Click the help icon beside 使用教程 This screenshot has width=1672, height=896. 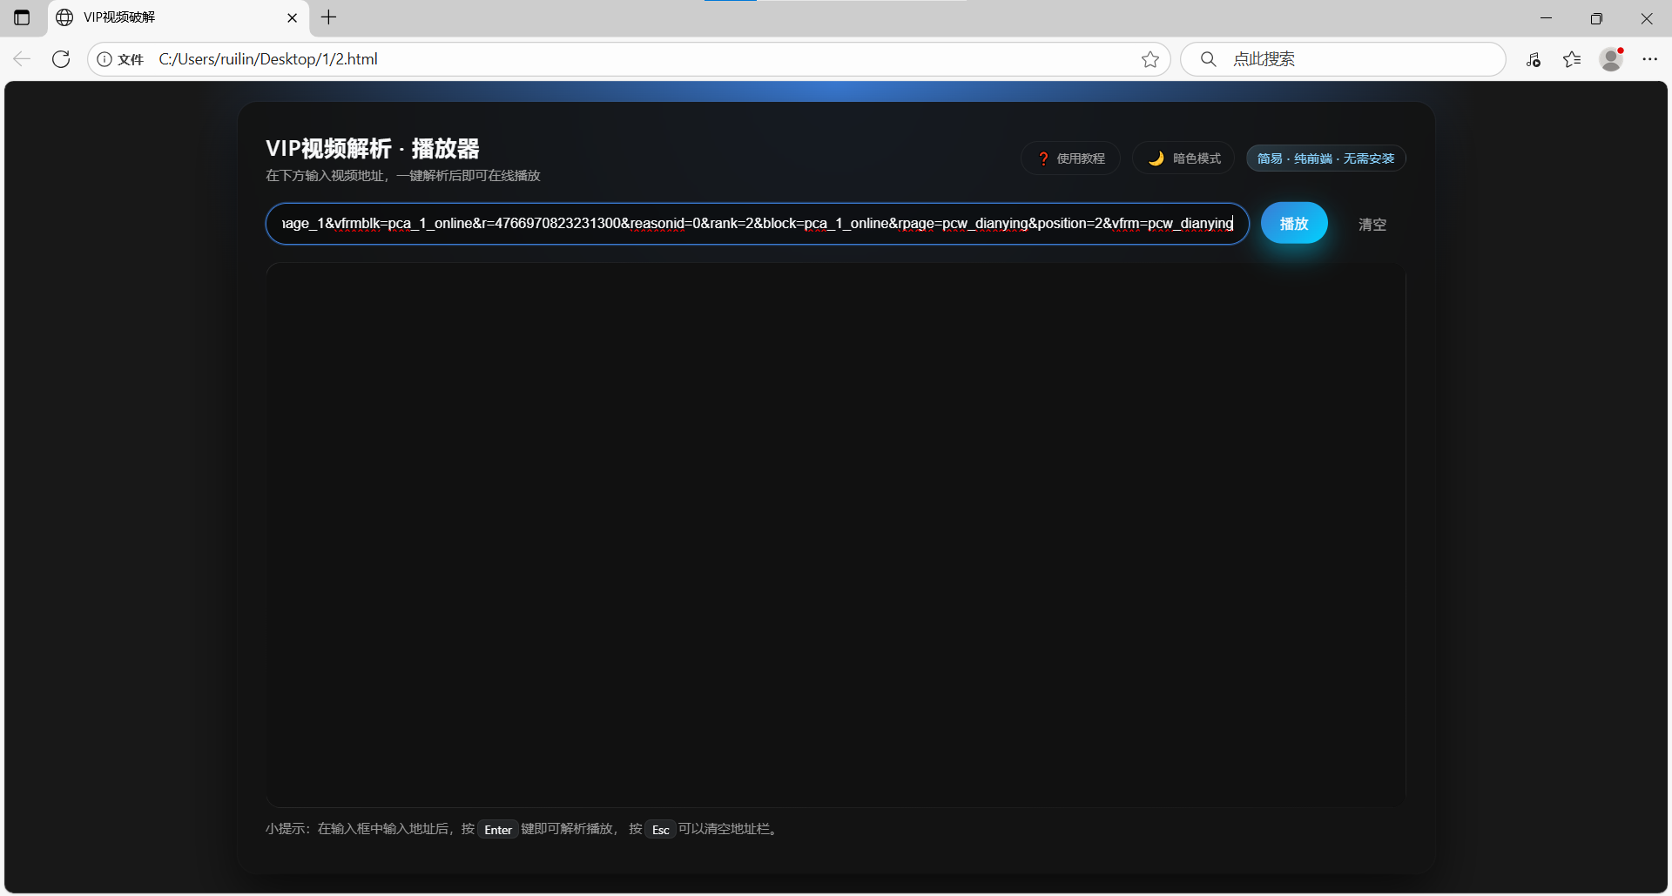pyautogui.click(x=1044, y=158)
